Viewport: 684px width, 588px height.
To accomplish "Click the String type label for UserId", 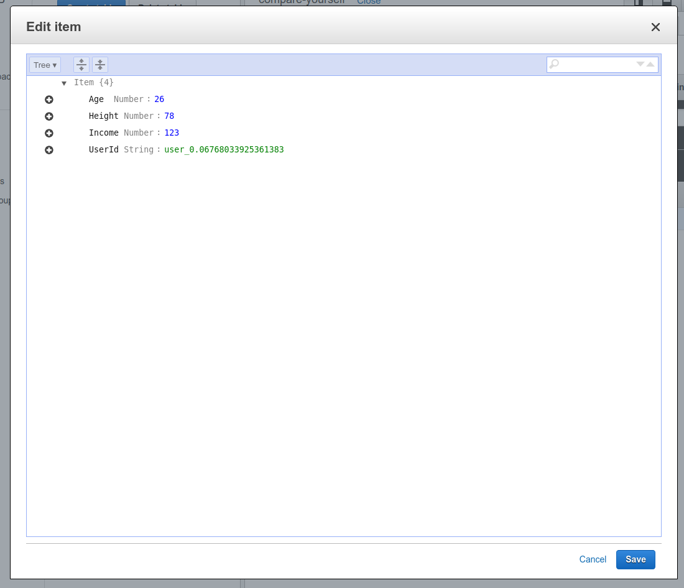I will click(139, 149).
